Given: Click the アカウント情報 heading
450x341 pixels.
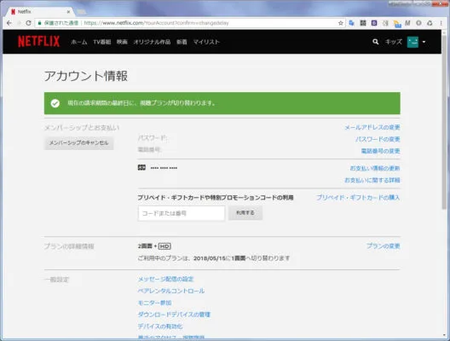Looking at the screenshot, I should point(86,76).
